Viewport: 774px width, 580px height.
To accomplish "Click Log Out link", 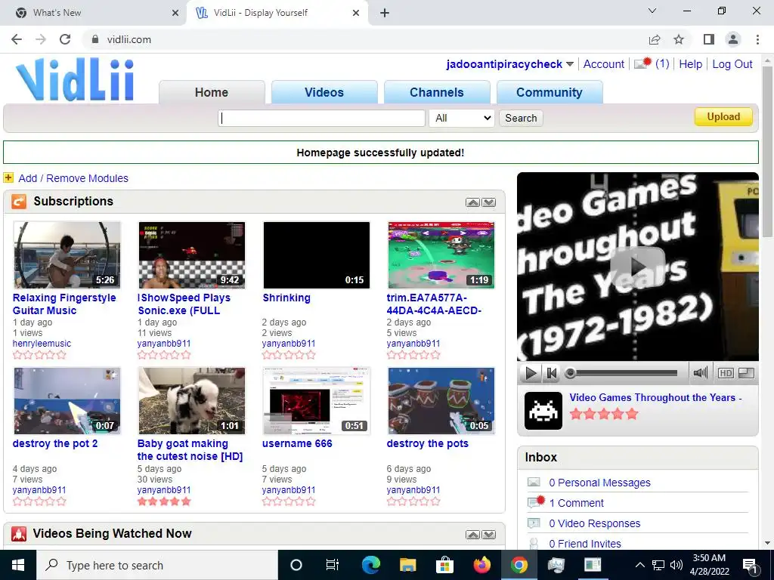I will click(732, 64).
